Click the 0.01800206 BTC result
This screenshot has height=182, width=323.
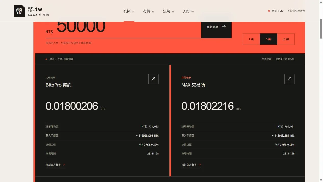coord(75,106)
